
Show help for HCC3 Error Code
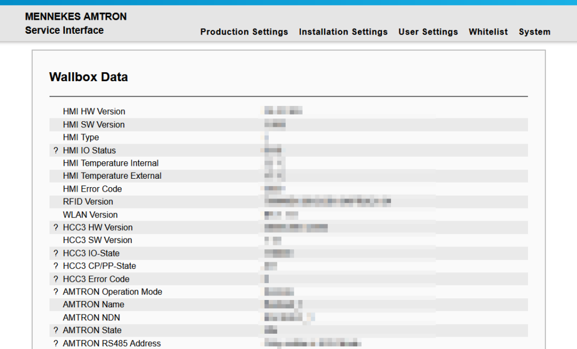point(56,279)
